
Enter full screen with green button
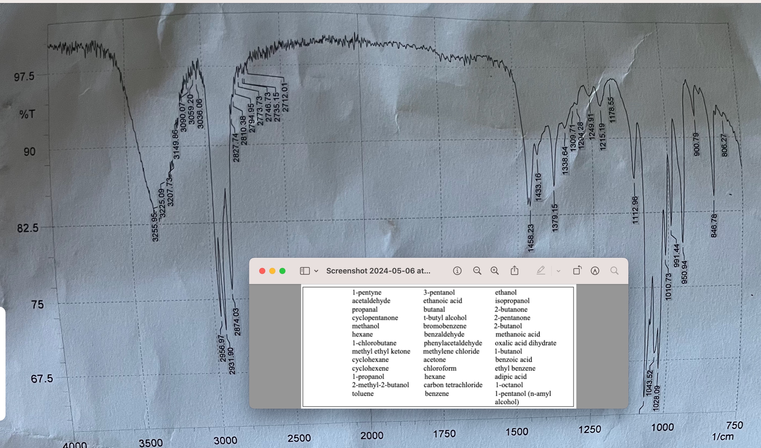282,271
